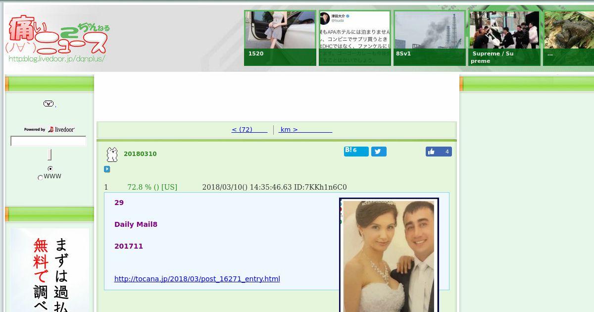Select the WWW search radio button
The width and height of the screenshot is (594, 312).
(x=40, y=177)
